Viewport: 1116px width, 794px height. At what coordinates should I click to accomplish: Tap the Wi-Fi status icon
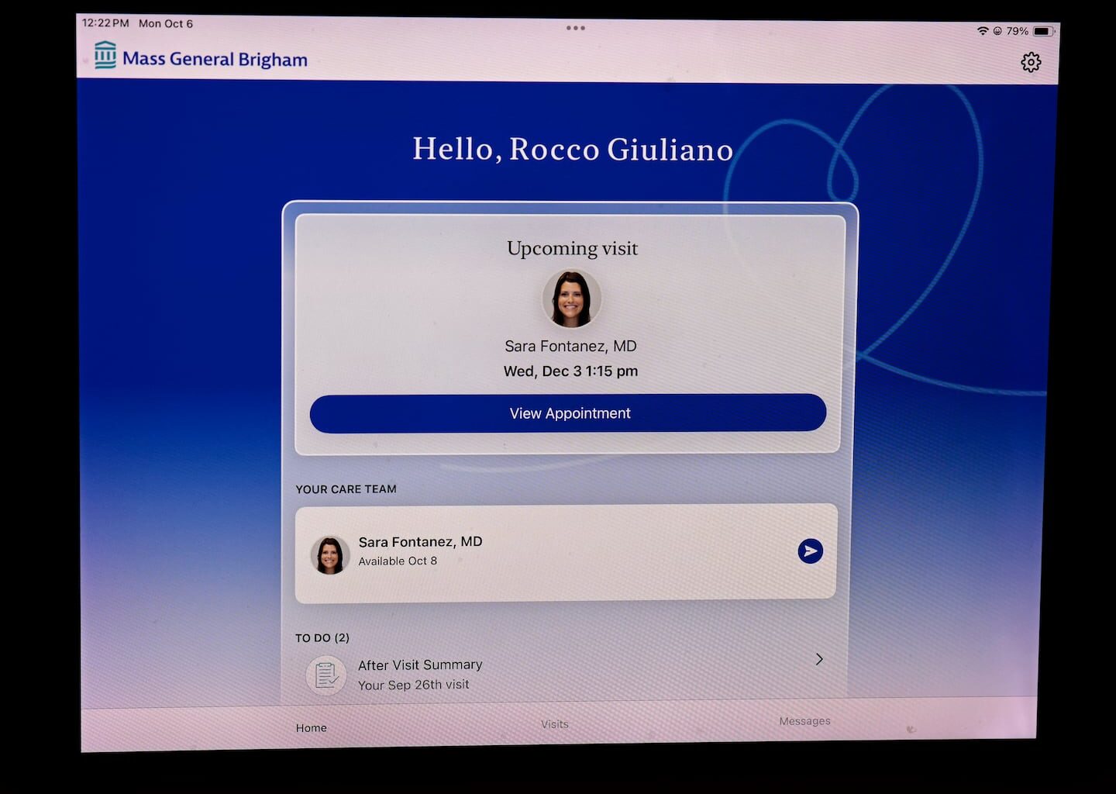[982, 31]
